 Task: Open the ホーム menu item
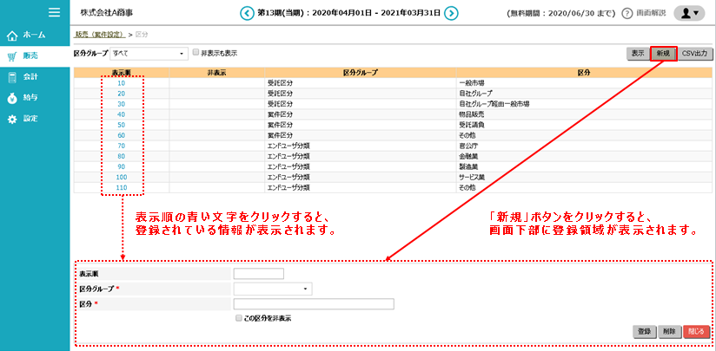pyautogui.click(x=35, y=35)
